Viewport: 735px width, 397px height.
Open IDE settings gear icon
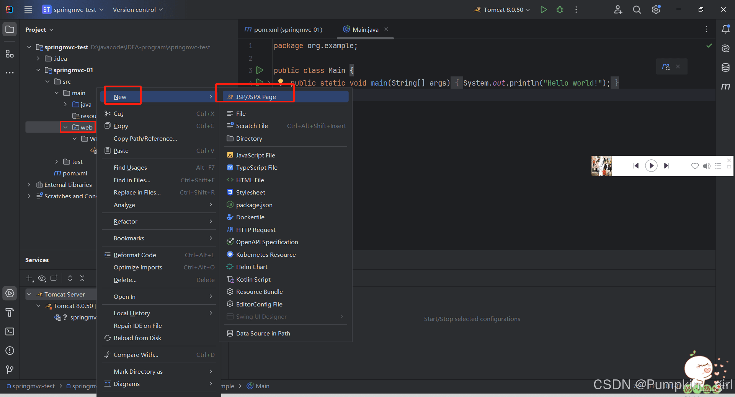(656, 10)
